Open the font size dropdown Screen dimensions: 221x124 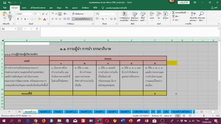tap(40, 14)
